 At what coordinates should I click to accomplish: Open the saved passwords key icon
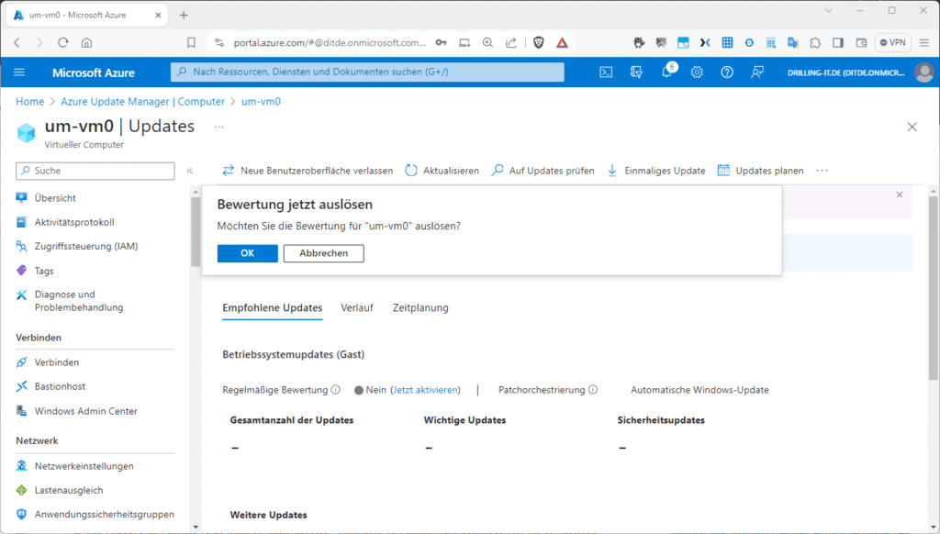tap(442, 42)
